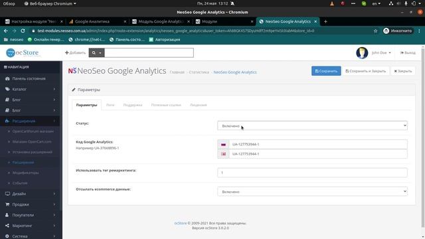Viewport: 425px width, 239px height.
Task: Click the Инкогнито profile icon
Action: [398, 31]
